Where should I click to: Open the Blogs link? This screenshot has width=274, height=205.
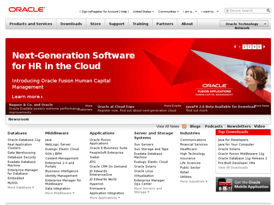click(x=195, y=126)
